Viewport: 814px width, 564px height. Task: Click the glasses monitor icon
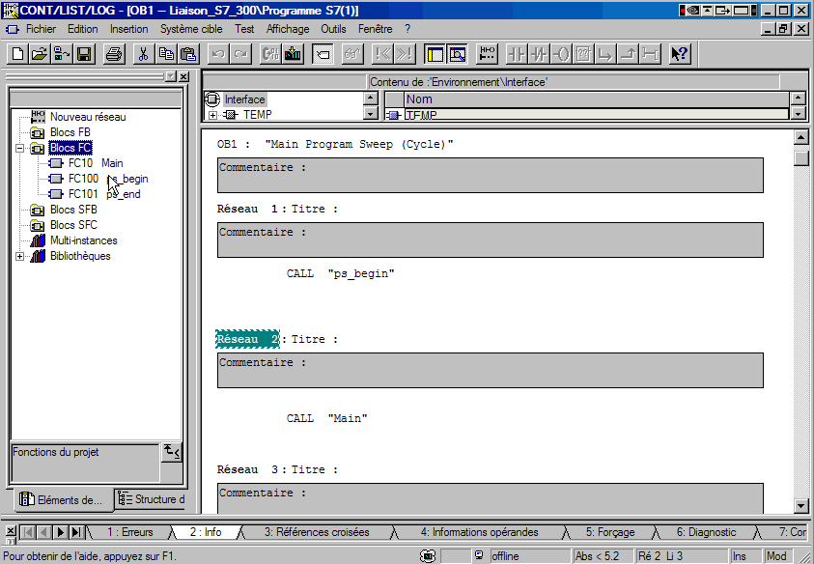pos(352,54)
